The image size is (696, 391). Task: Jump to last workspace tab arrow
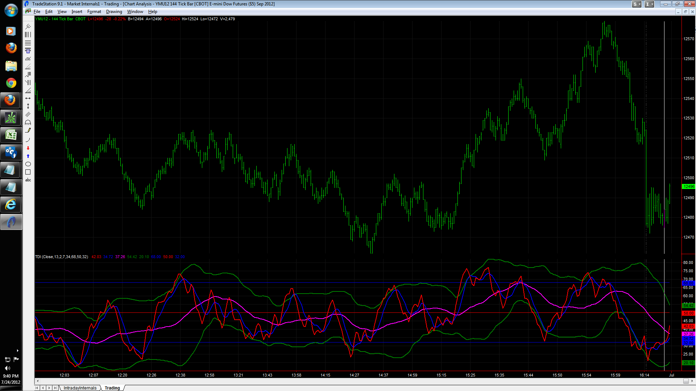pyautogui.click(x=55, y=388)
